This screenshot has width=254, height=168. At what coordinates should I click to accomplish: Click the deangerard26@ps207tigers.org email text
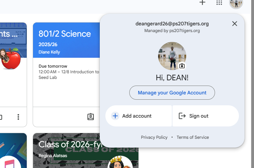tap(172, 24)
